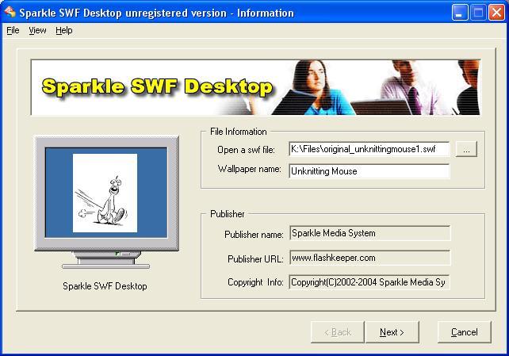Image resolution: width=509 pixels, height=356 pixels.
Task: Click the disabled < Back button
Action: tap(338, 332)
